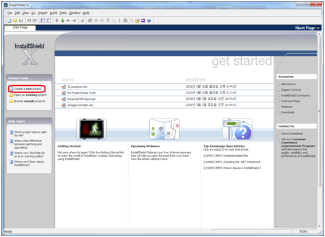Viewport: 325px width, 237px height.
Task: Open the 'Where can I learn about InstallScript?' topic
Action: tap(29, 163)
